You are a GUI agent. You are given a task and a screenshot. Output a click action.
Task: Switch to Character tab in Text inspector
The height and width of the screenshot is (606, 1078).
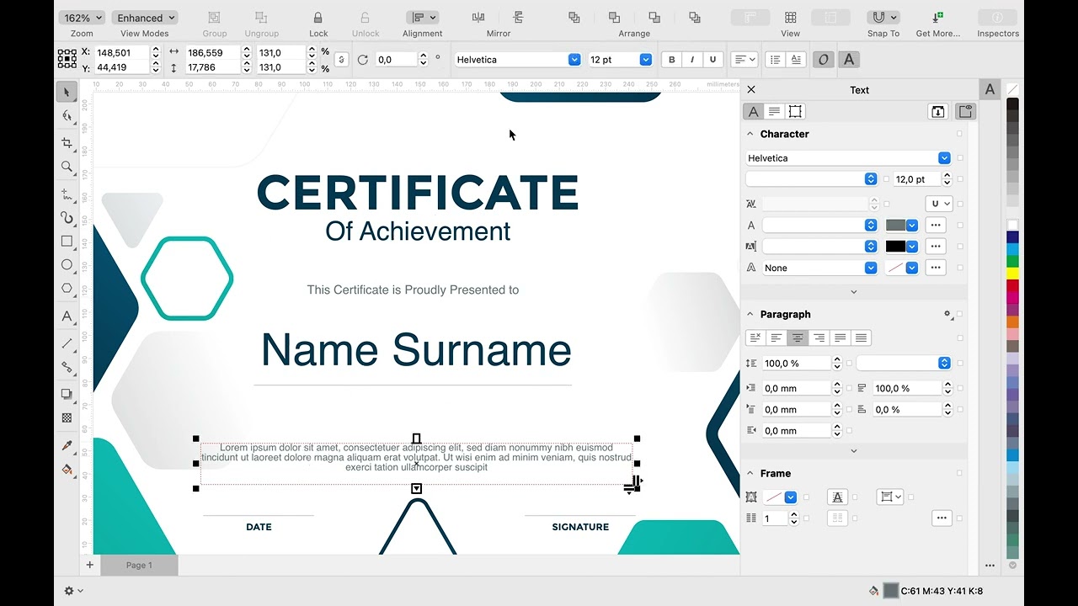pos(753,111)
